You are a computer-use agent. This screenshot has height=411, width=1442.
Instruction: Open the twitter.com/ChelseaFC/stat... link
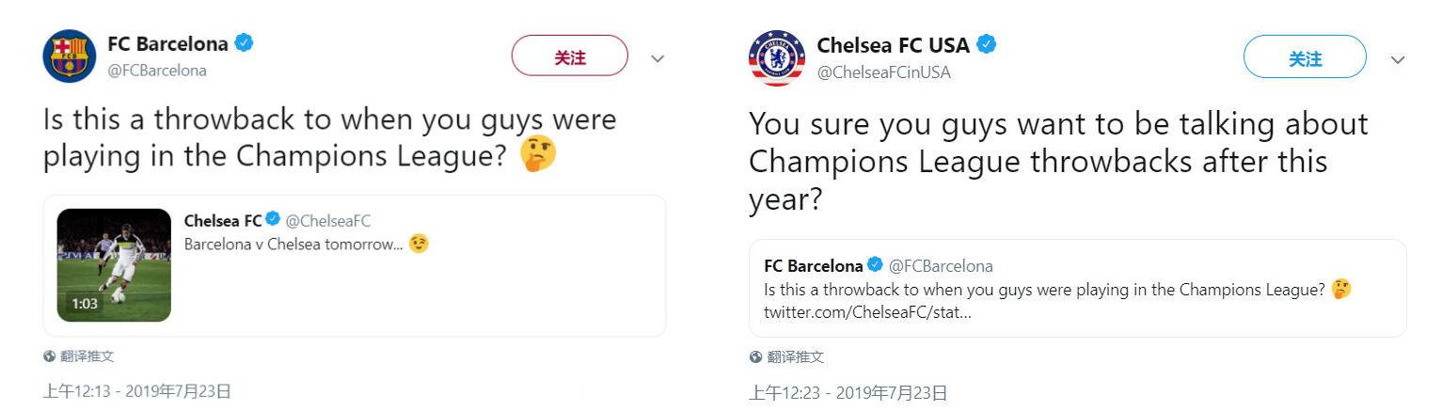(867, 311)
